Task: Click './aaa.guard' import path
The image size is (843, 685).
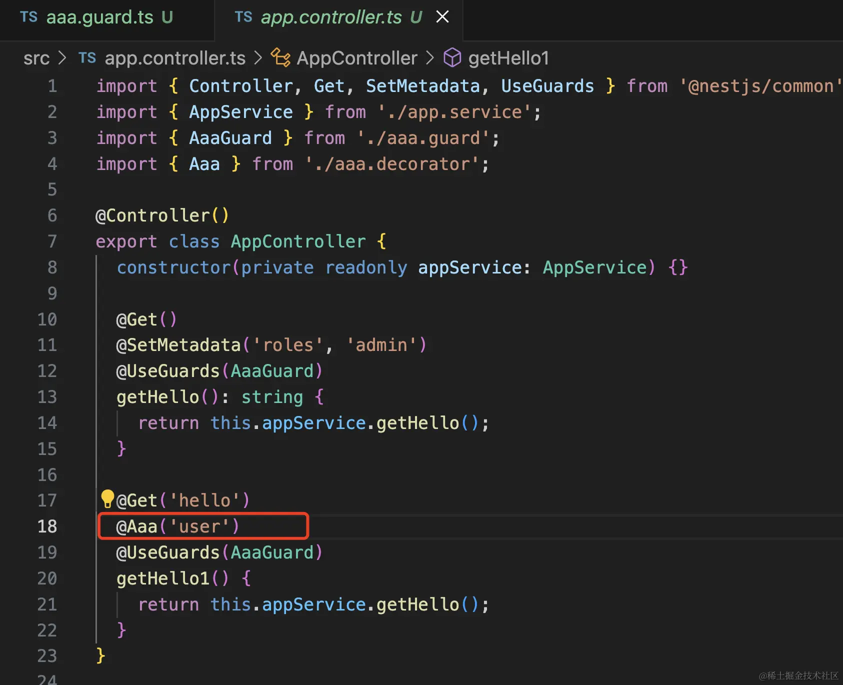Action: [423, 138]
